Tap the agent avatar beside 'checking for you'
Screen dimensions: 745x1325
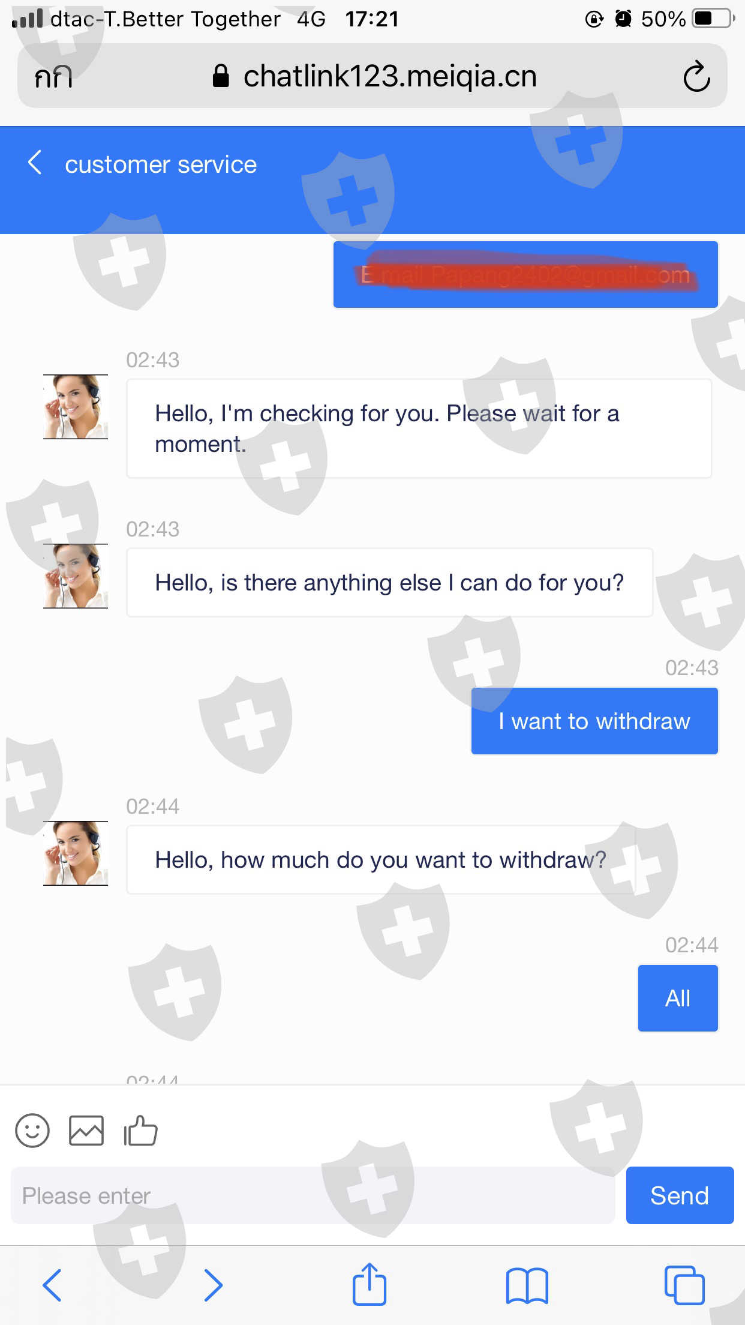(76, 407)
